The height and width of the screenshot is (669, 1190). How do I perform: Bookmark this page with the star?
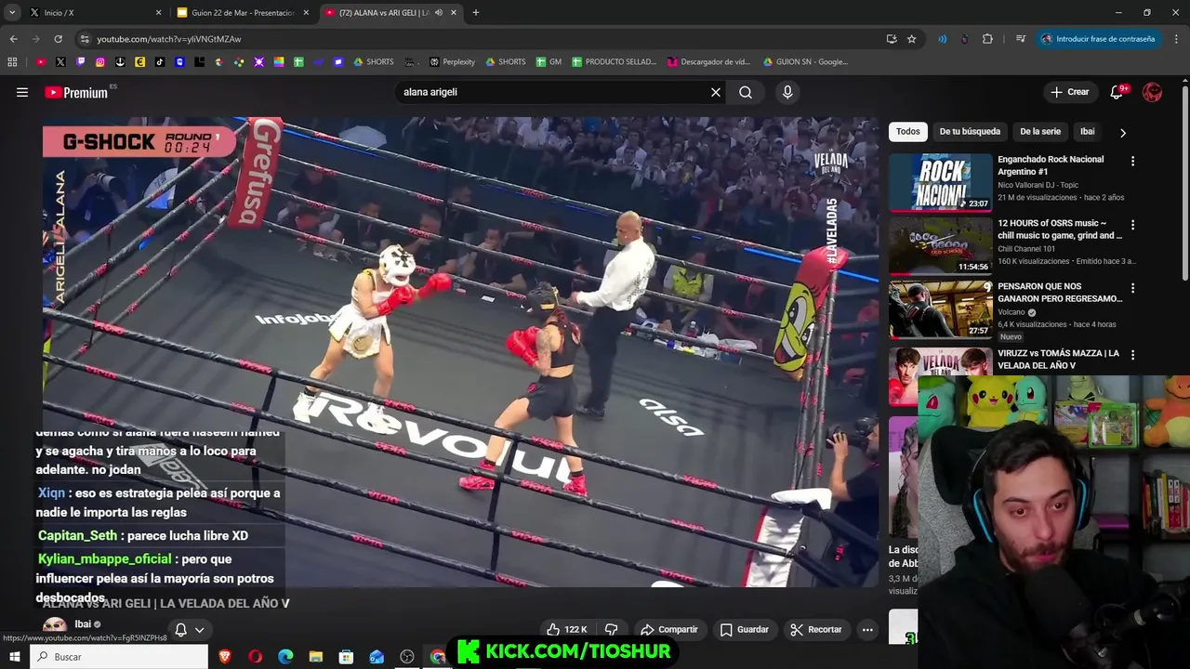tap(912, 39)
